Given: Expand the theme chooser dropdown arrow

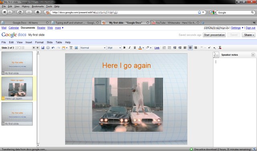Looking at the screenshot, I should coord(67,48).
